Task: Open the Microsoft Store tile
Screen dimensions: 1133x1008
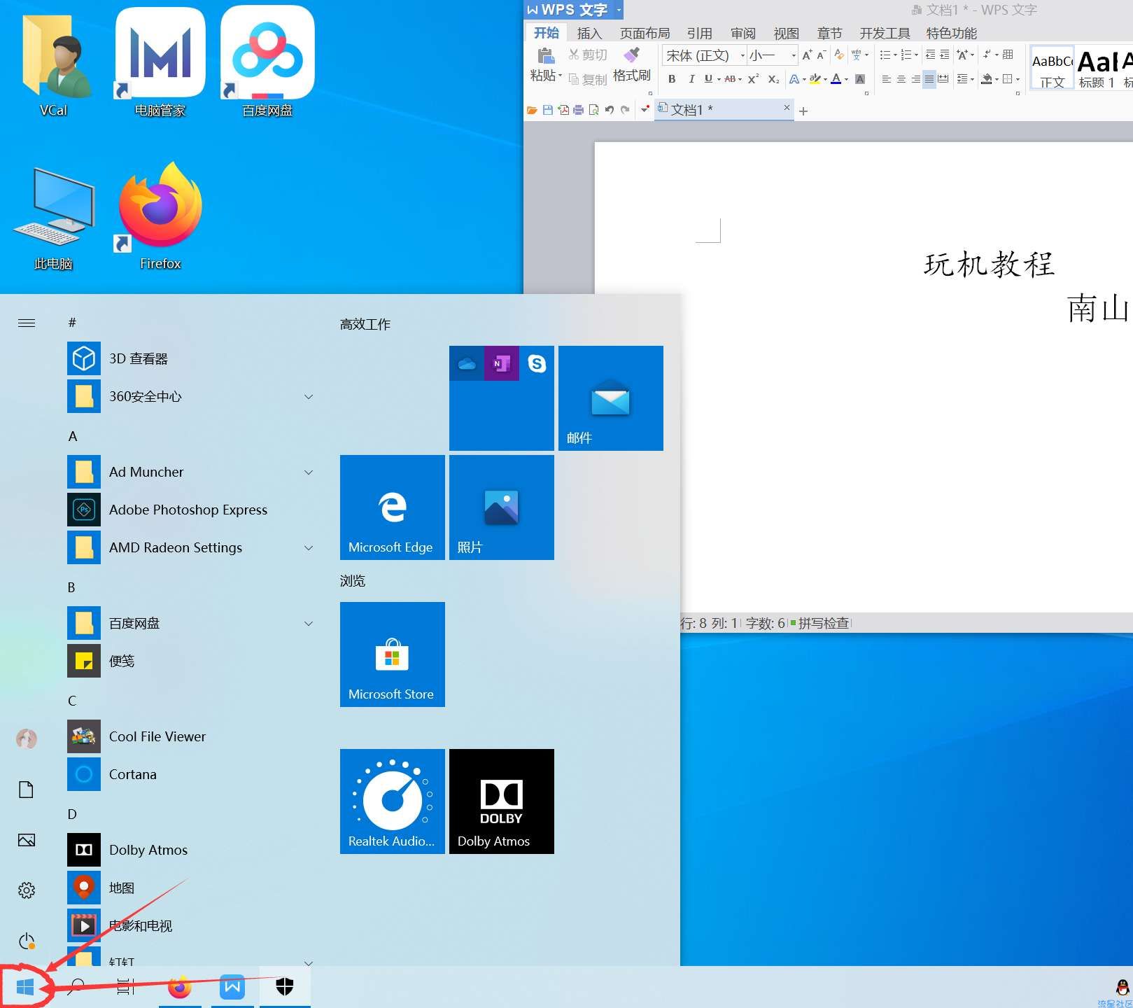Action: click(x=393, y=654)
